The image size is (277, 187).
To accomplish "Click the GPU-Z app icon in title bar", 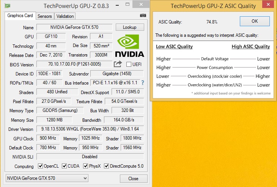I will point(8,6).
